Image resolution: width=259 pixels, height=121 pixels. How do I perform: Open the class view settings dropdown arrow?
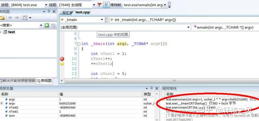30,18
